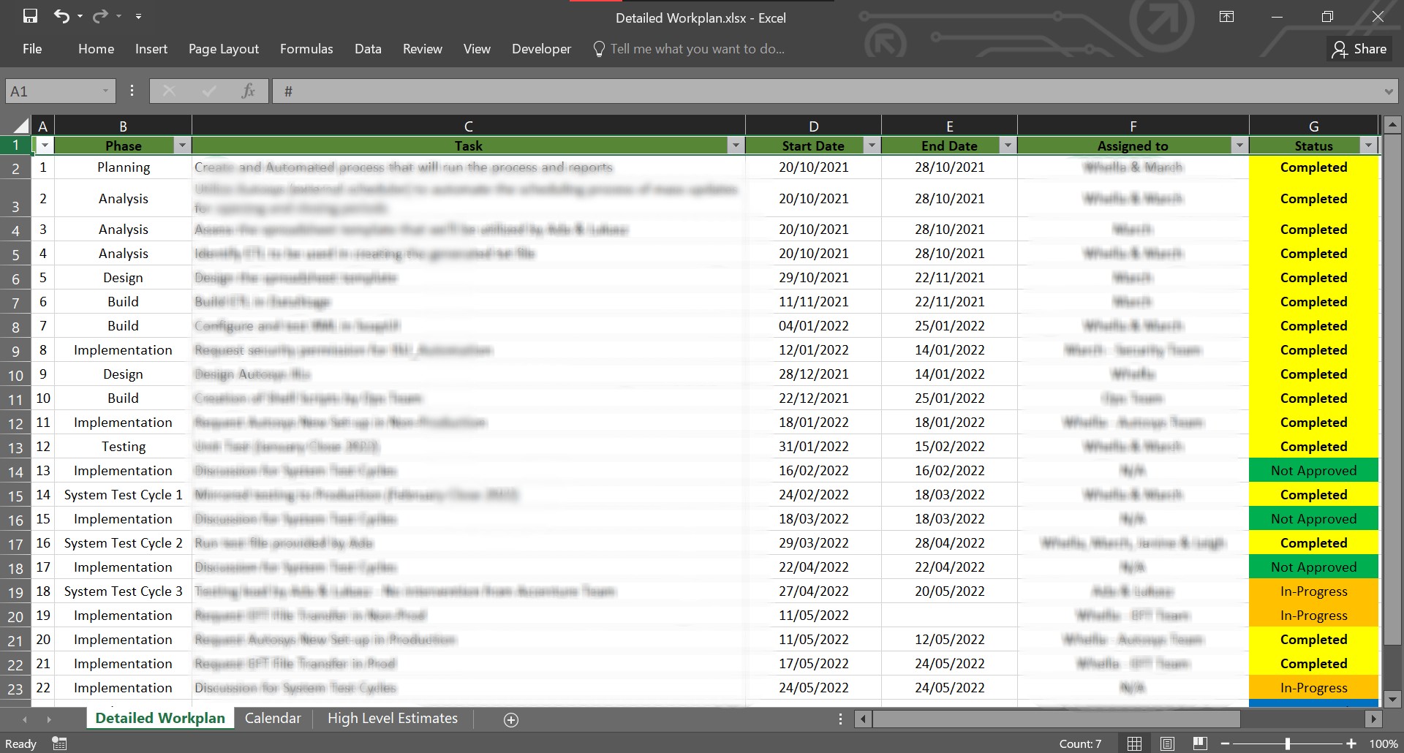Share the workbook
1404x753 pixels.
pos(1359,49)
